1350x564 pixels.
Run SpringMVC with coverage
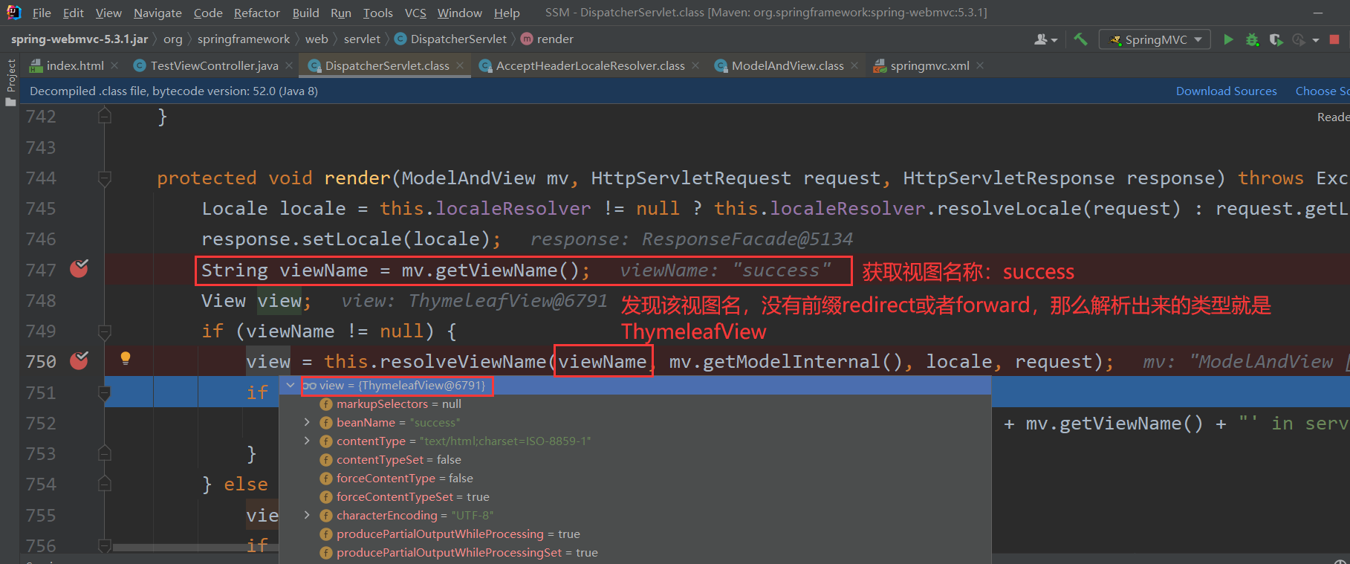(1276, 39)
